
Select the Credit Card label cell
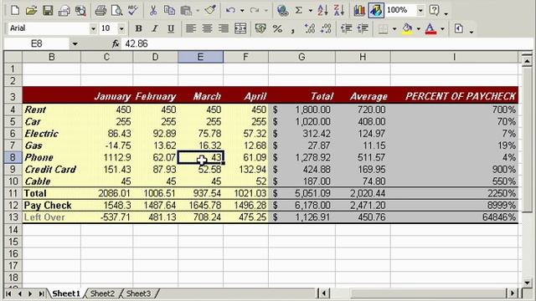[x=52, y=170]
